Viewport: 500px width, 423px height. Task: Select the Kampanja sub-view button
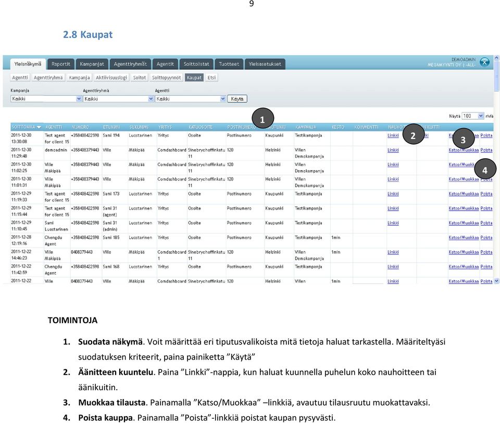click(79, 78)
